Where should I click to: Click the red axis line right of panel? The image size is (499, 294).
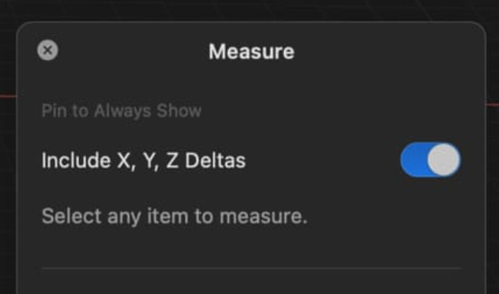pyautogui.click(x=492, y=104)
